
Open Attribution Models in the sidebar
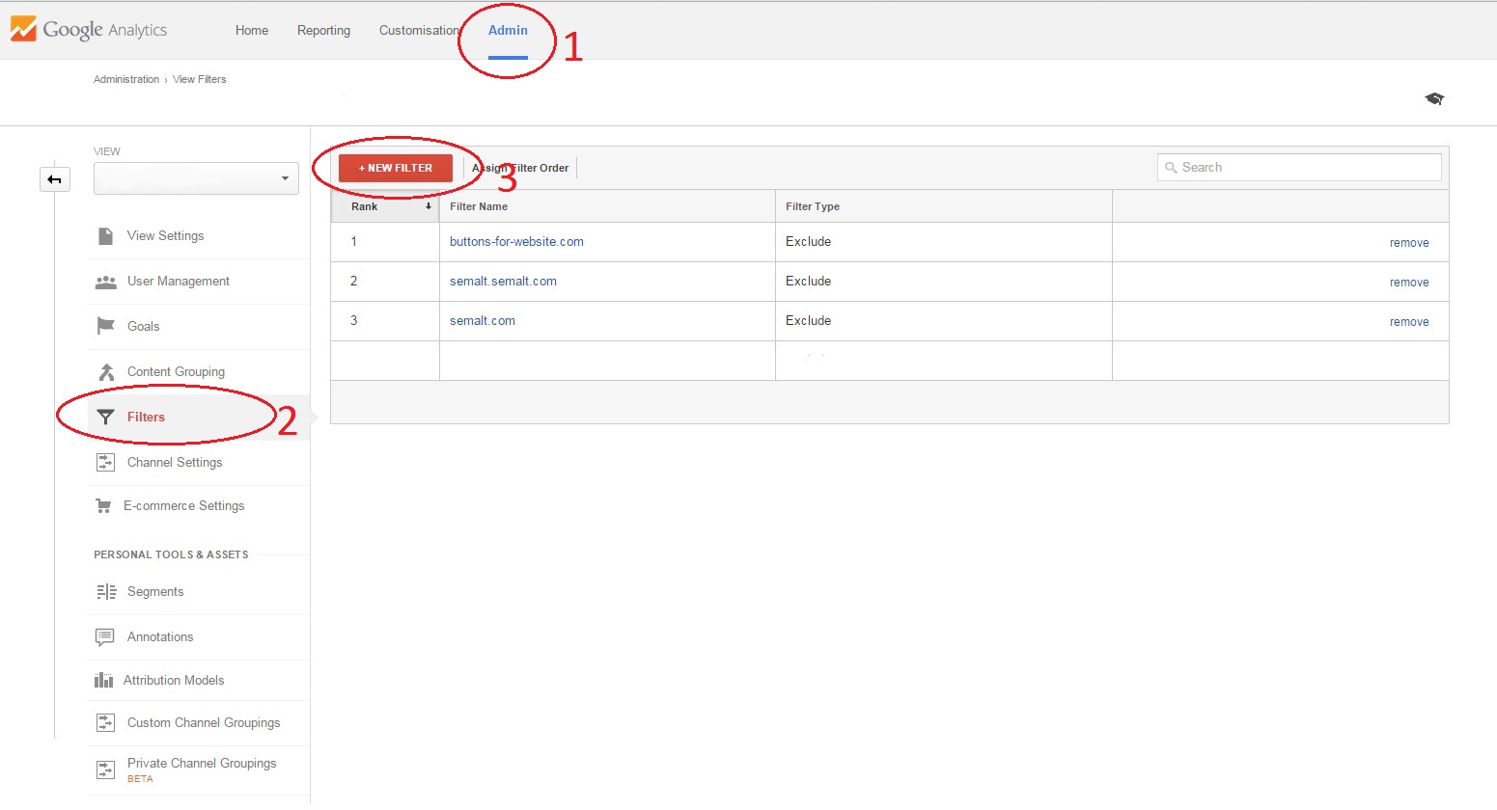click(174, 681)
